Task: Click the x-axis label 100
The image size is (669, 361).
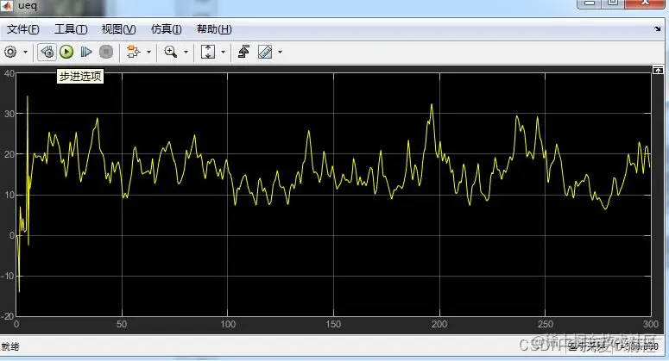Action: point(228,325)
